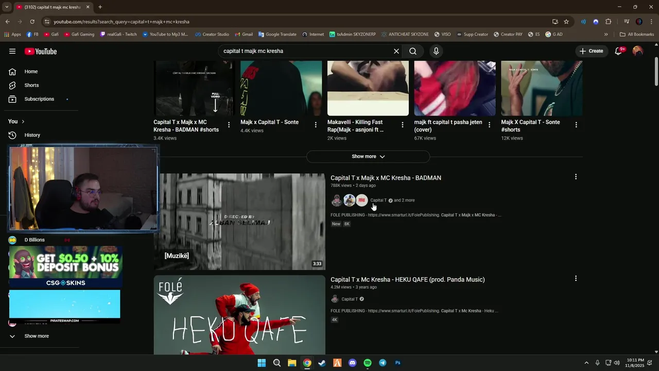
Task: Expand the 'Show more' shorts shelf button
Action: [368, 157]
